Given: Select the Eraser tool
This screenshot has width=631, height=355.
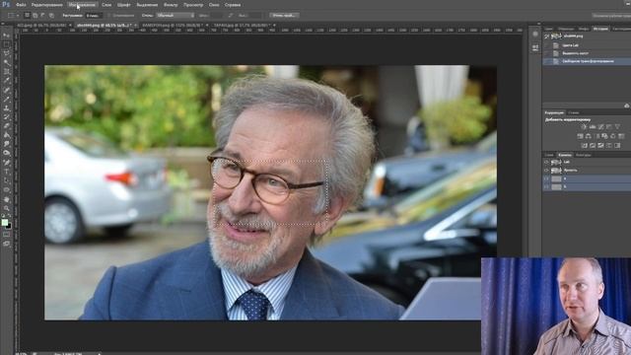Looking at the screenshot, I should (7, 126).
